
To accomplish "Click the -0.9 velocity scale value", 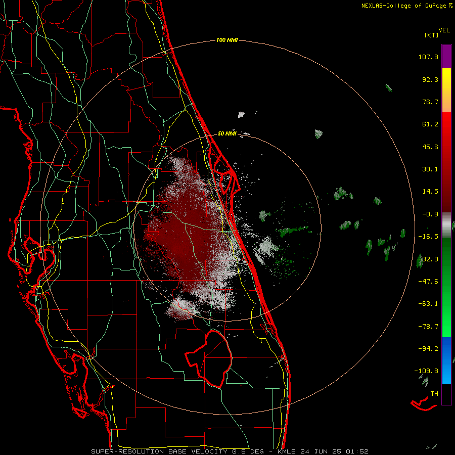I will point(430,214).
